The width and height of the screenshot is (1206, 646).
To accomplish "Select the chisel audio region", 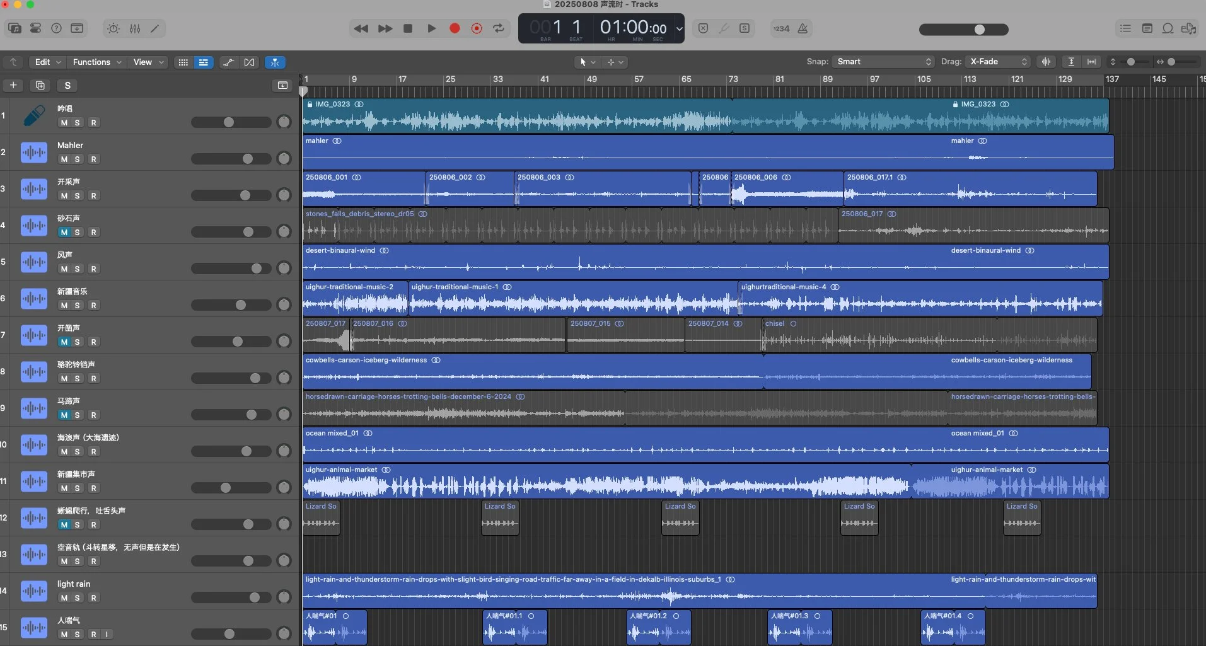I will (929, 335).
